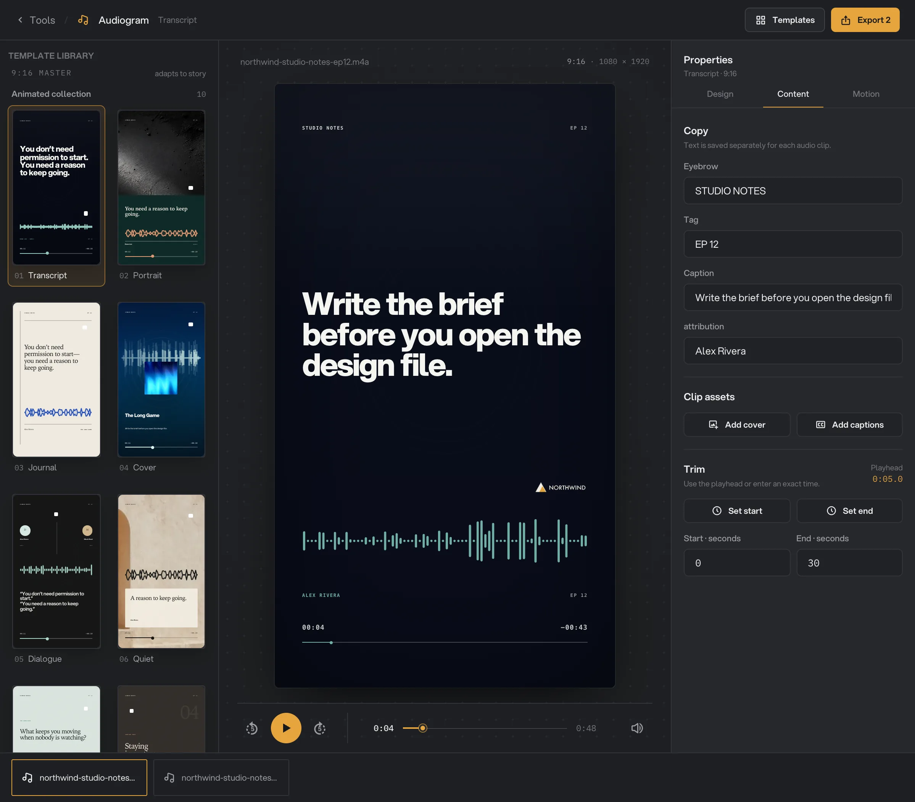915x802 pixels.
Task: Click Set end clock button
Action: point(849,511)
